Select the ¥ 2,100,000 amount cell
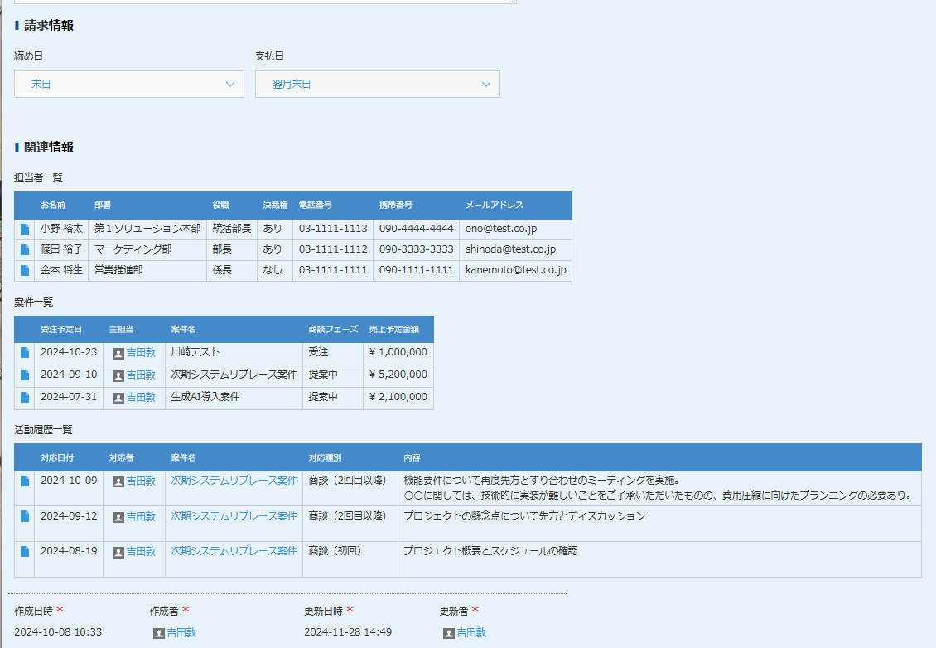 point(398,397)
